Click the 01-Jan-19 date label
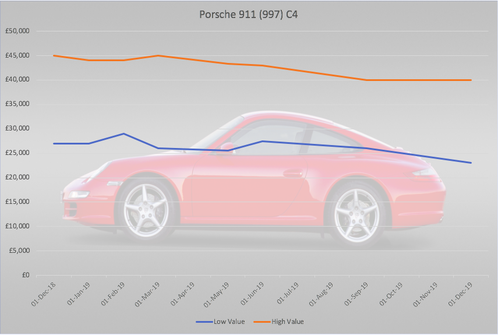The image size is (498, 335). click(x=79, y=294)
